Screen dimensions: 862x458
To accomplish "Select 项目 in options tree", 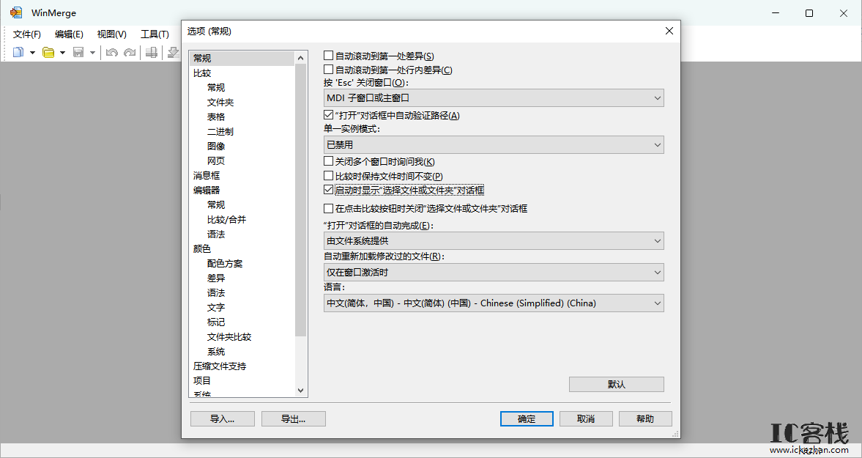I will coord(202,380).
